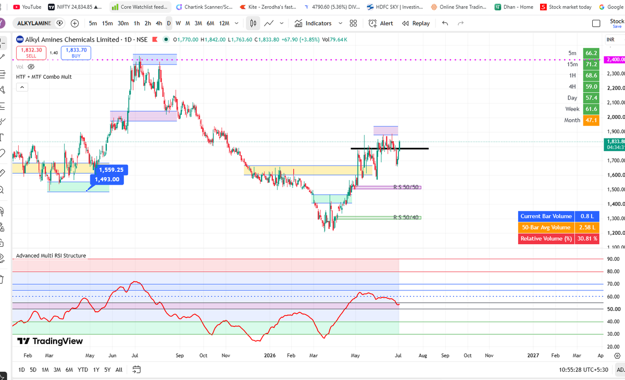Switch to 30m interval

point(123,23)
